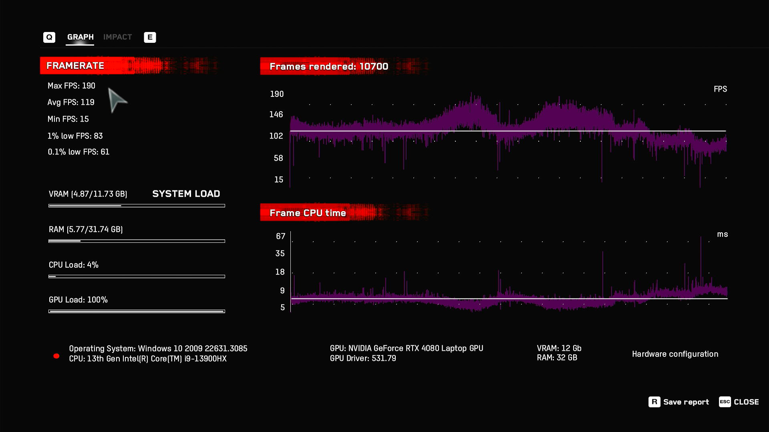Click the RAM usage bar
This screenshot has height=432, width=769.
click(x=137, y=241)
